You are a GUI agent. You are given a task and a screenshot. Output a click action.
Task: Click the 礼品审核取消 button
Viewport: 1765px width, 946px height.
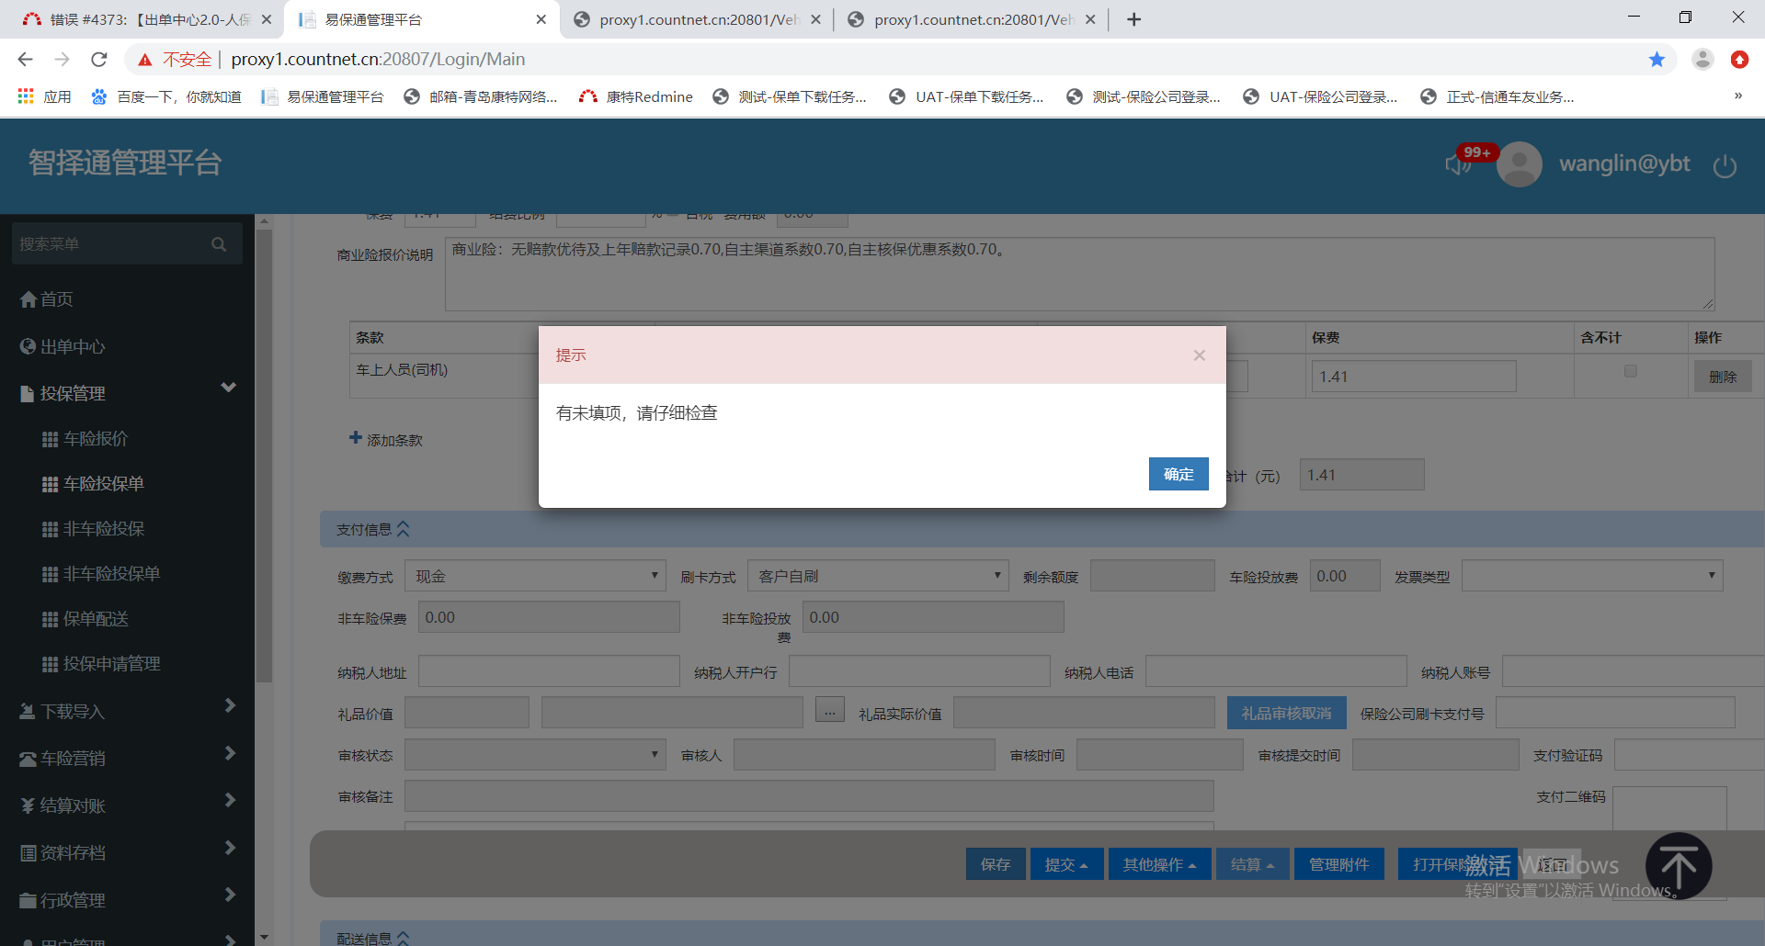[1286, 713]
